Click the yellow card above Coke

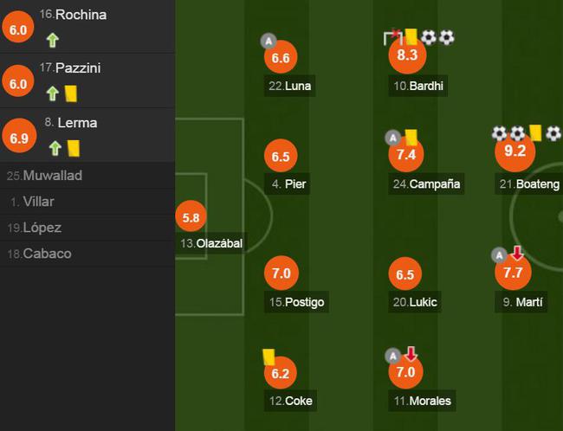tap(269, 357)
